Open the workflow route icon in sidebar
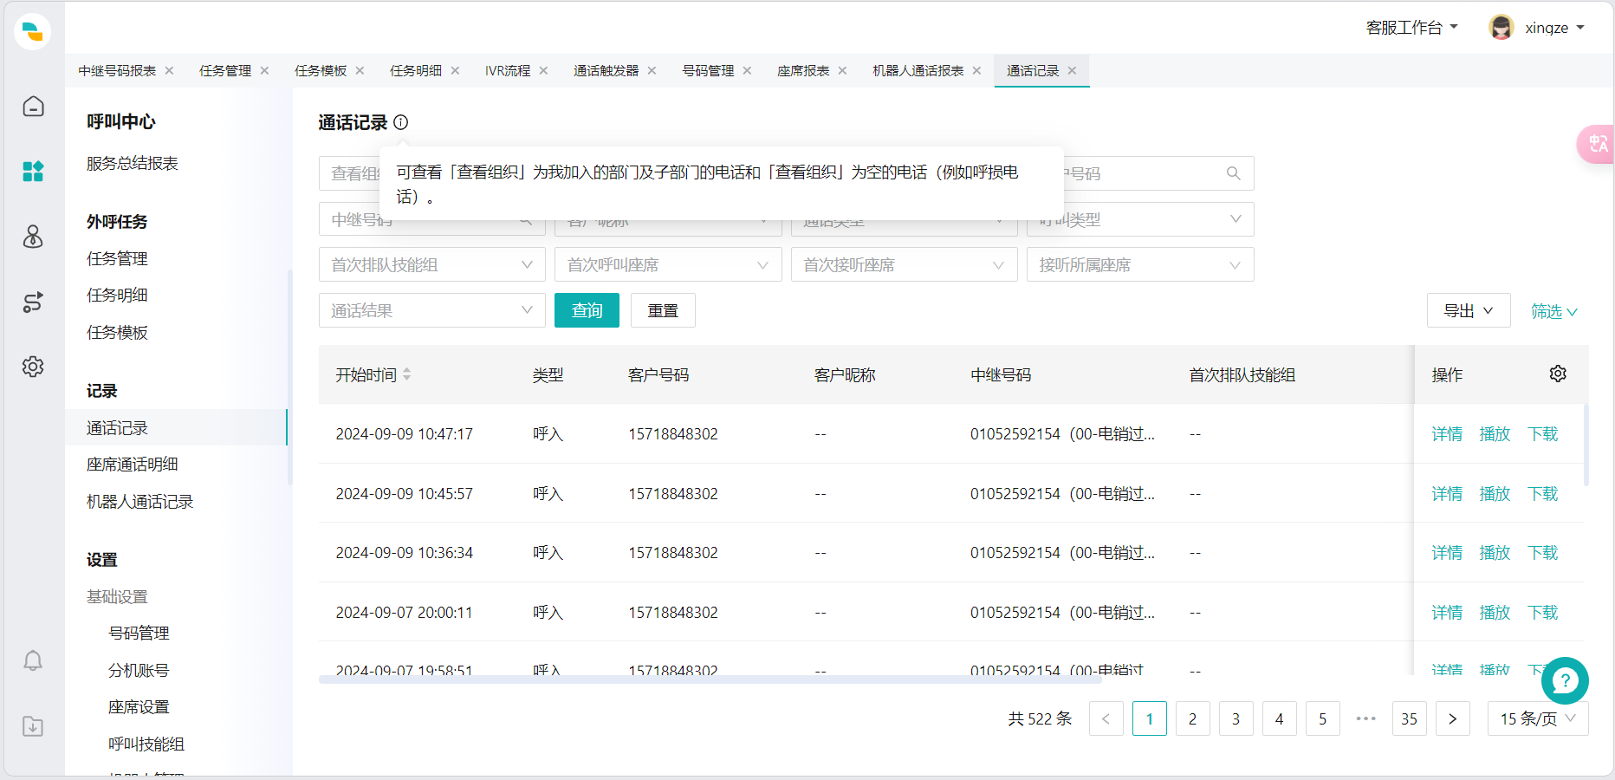Image resolution: width=1615 pixels, height=780 pixels. click(33, 302)
